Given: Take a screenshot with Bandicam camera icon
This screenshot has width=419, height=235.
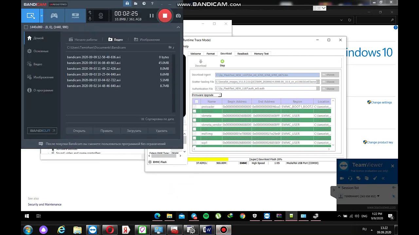Looking at the screenshot, I should pos(178,15).
